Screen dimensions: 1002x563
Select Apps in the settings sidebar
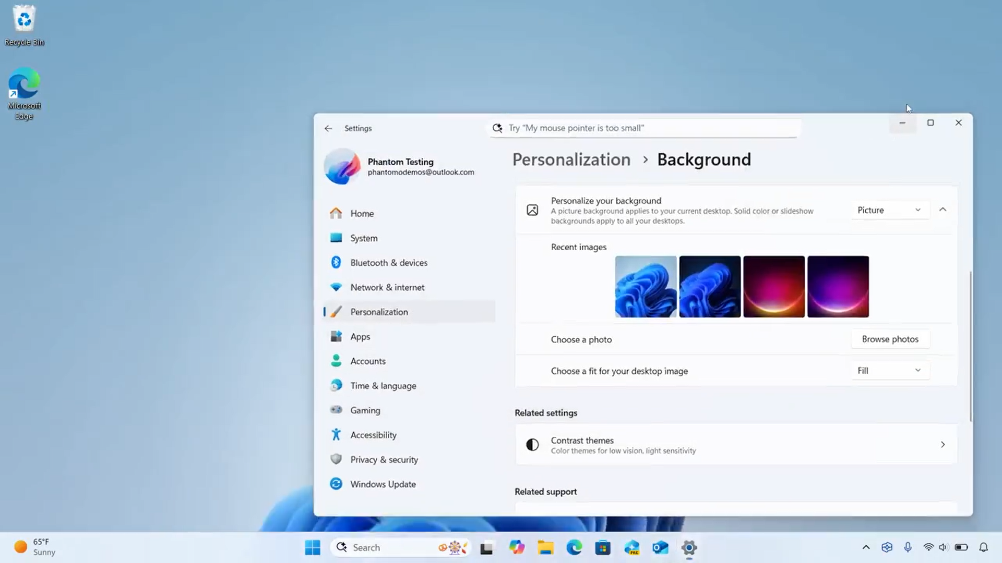tap(360, 337)
